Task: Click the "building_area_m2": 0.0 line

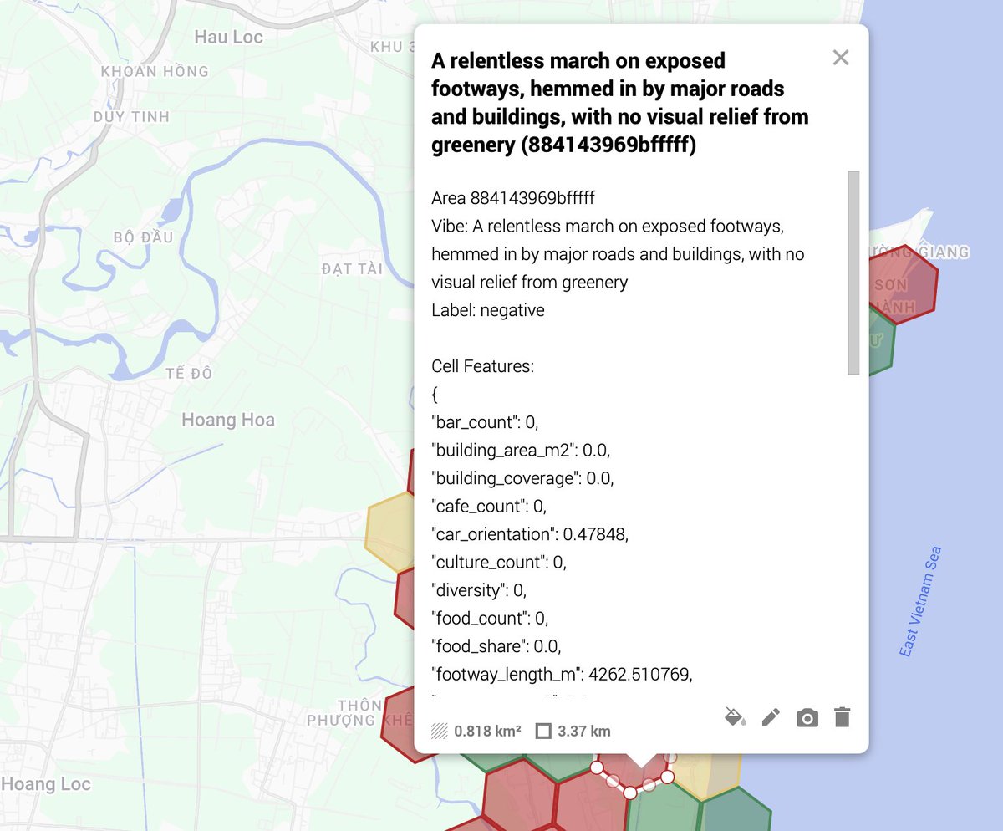Action: click(522, 450)
